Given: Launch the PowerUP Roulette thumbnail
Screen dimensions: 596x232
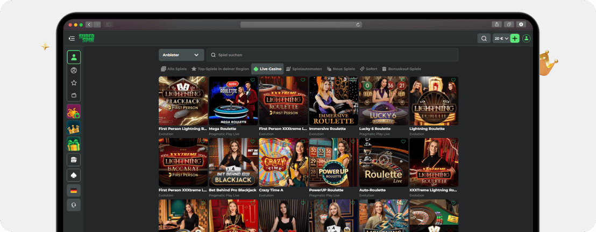Looking at the screenshot, I should click(x=334, y=163).
